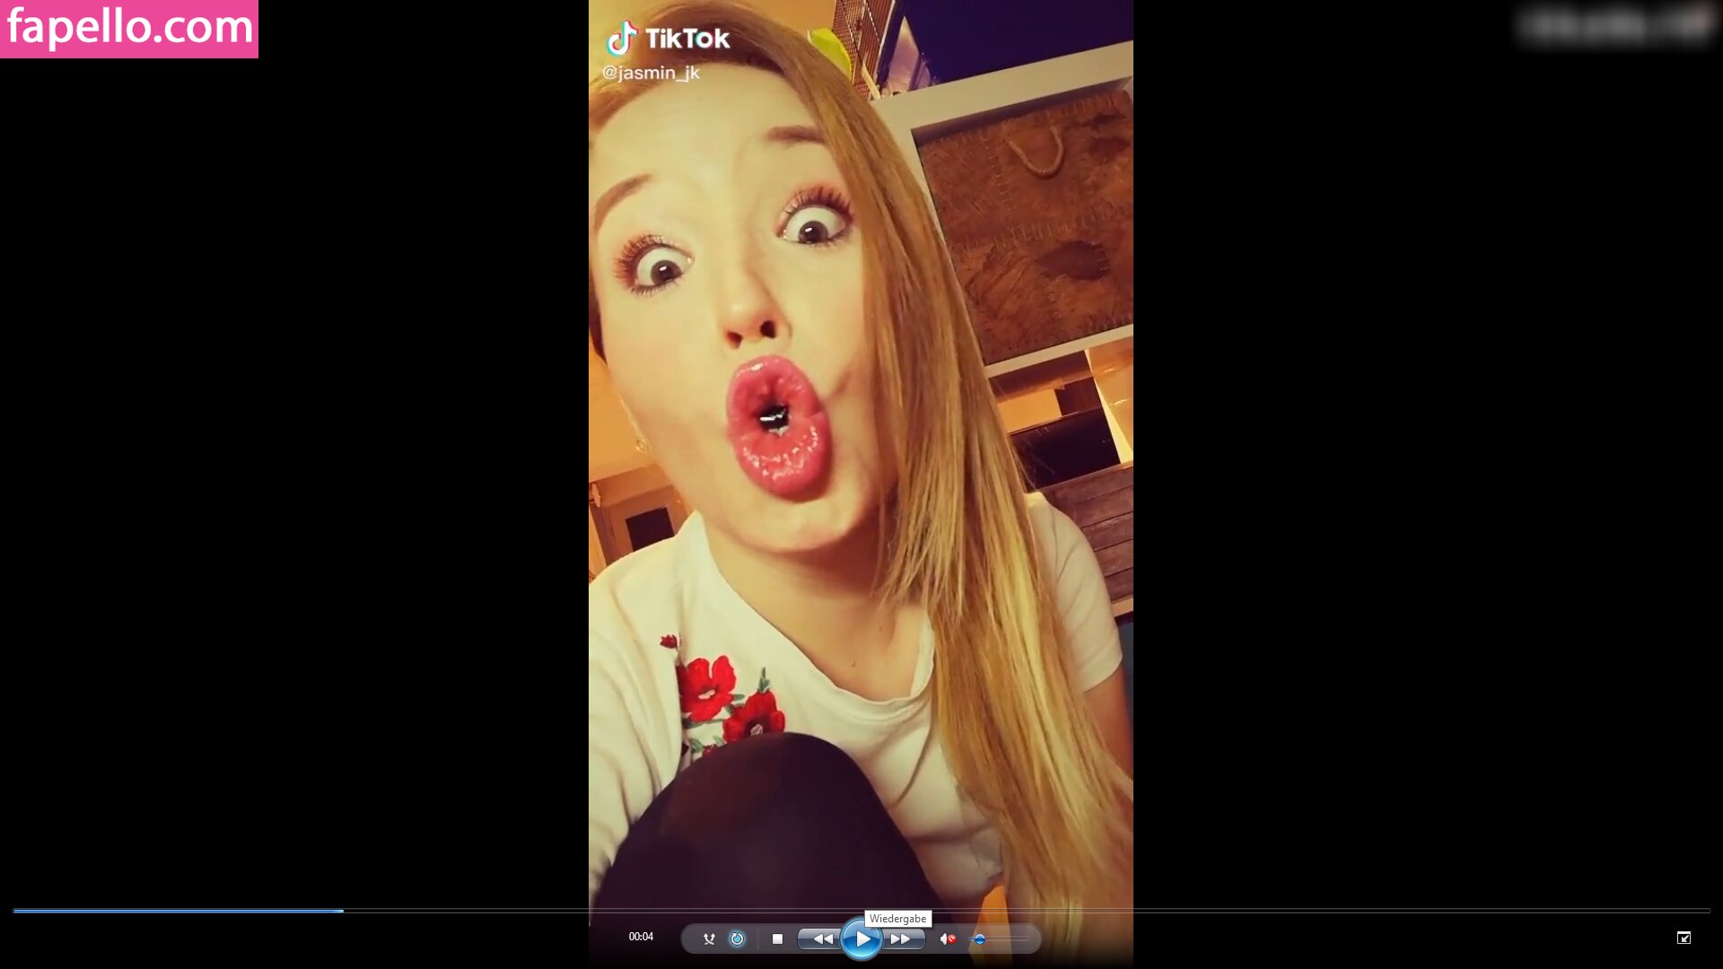Click the fast forward double-arrow button
The height and width of the screenshot is (969, 1723).
(900, 938)
